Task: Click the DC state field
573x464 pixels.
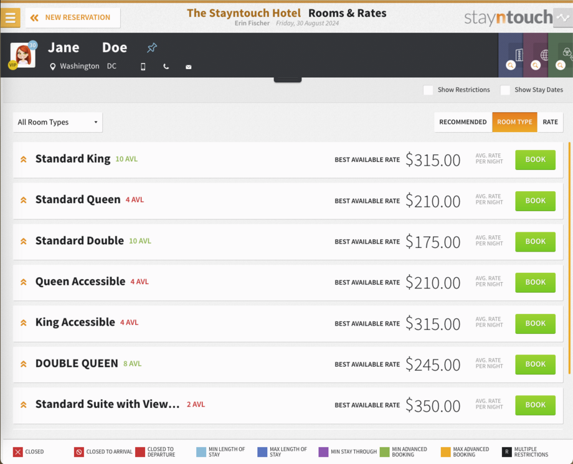Action: [112, 66]
